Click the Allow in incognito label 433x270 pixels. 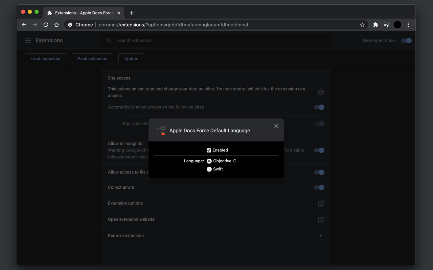click(x=125, y=143)
